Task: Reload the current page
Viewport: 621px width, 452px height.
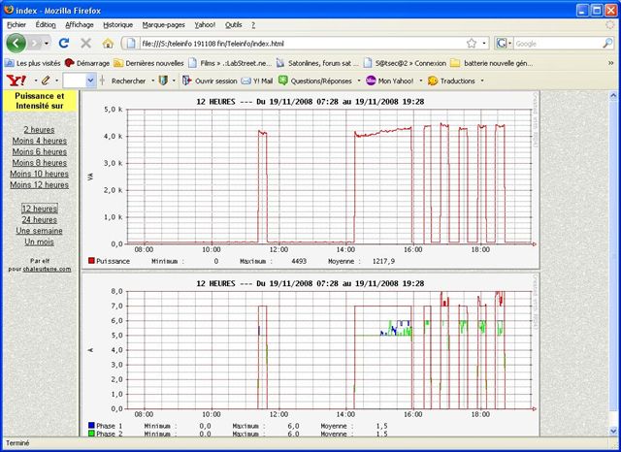Action: pyautogui.click(x=64, y=44)
